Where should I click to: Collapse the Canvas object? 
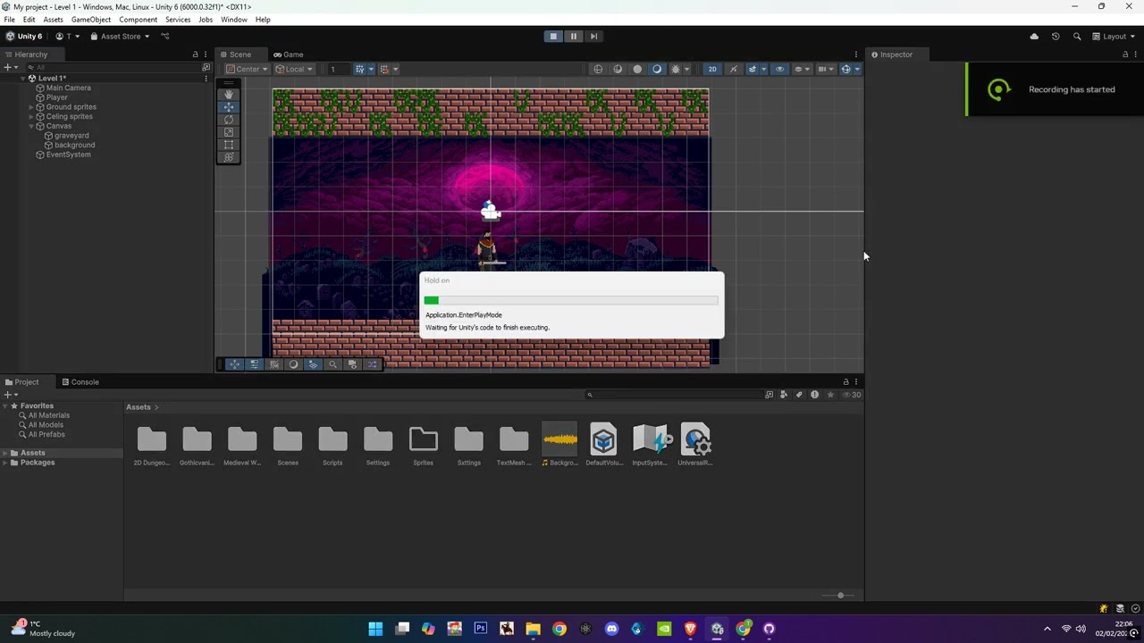[x=31, y=126]
